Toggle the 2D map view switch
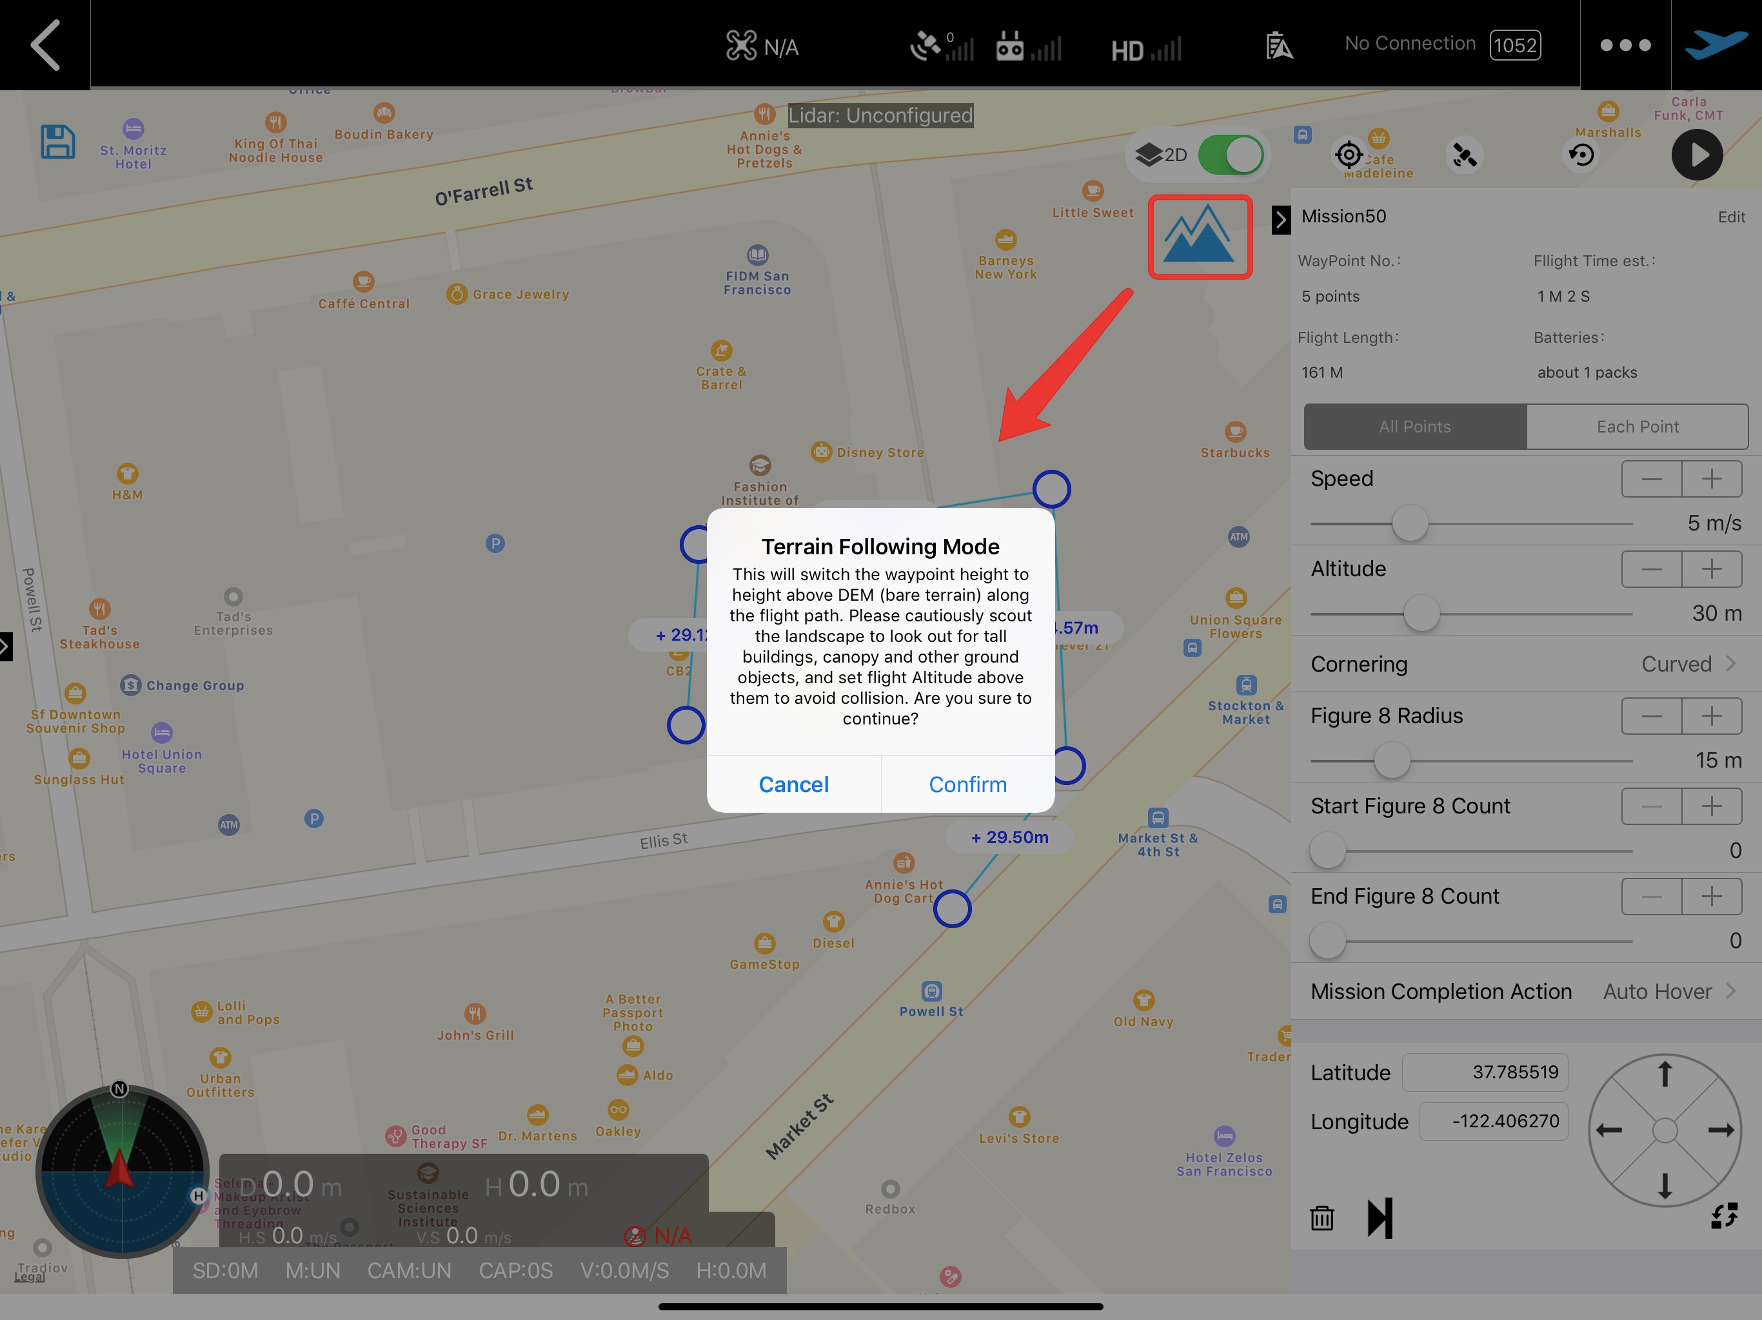This screenshot has width=1762, height=1320. pyautogui.click(x=1231, y=155)
